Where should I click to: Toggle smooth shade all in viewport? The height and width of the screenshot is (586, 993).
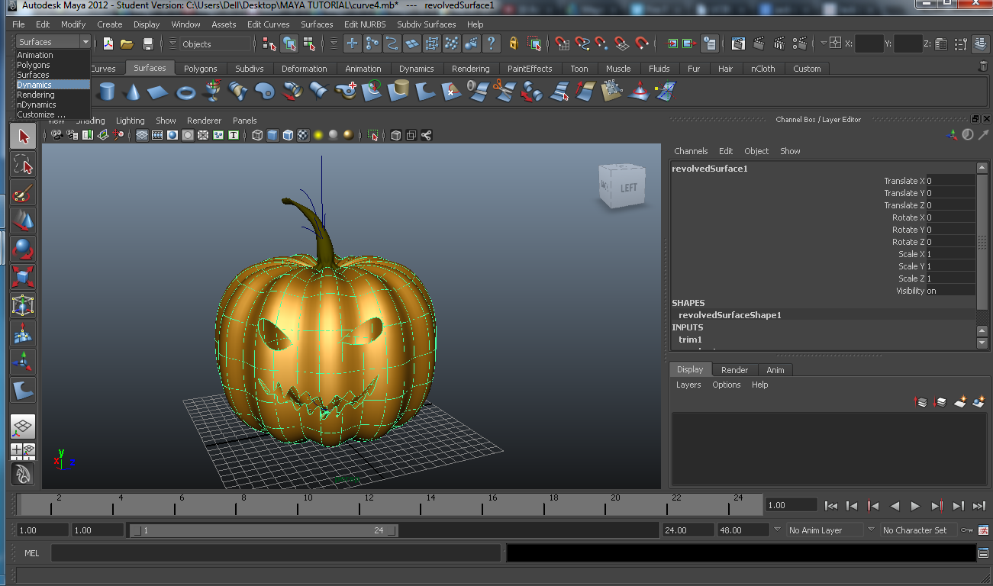(x=272, y=136)
